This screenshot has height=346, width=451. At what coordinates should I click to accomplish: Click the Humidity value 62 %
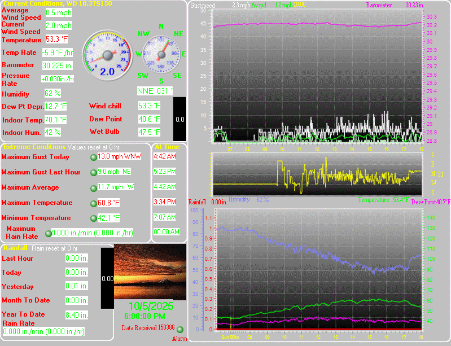pyautogui.click(x=52, y=93)
